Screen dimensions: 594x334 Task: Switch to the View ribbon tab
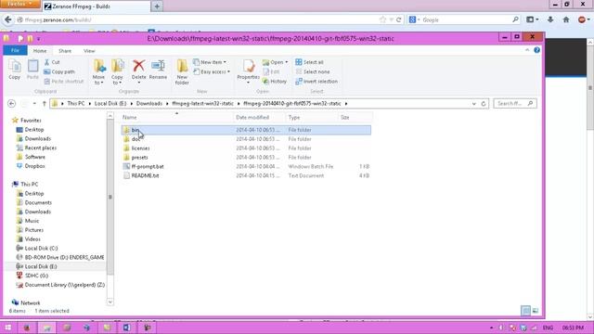point(89,51)
